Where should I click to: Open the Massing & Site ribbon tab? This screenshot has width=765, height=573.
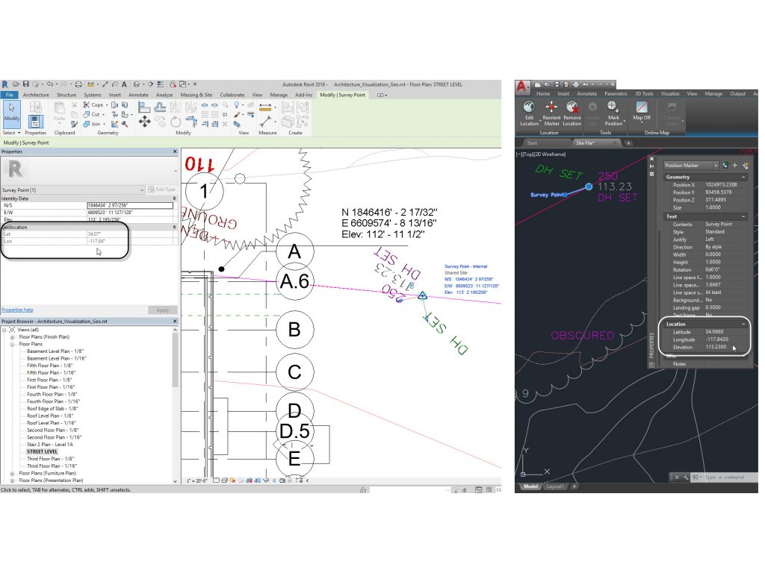[196, 95]
